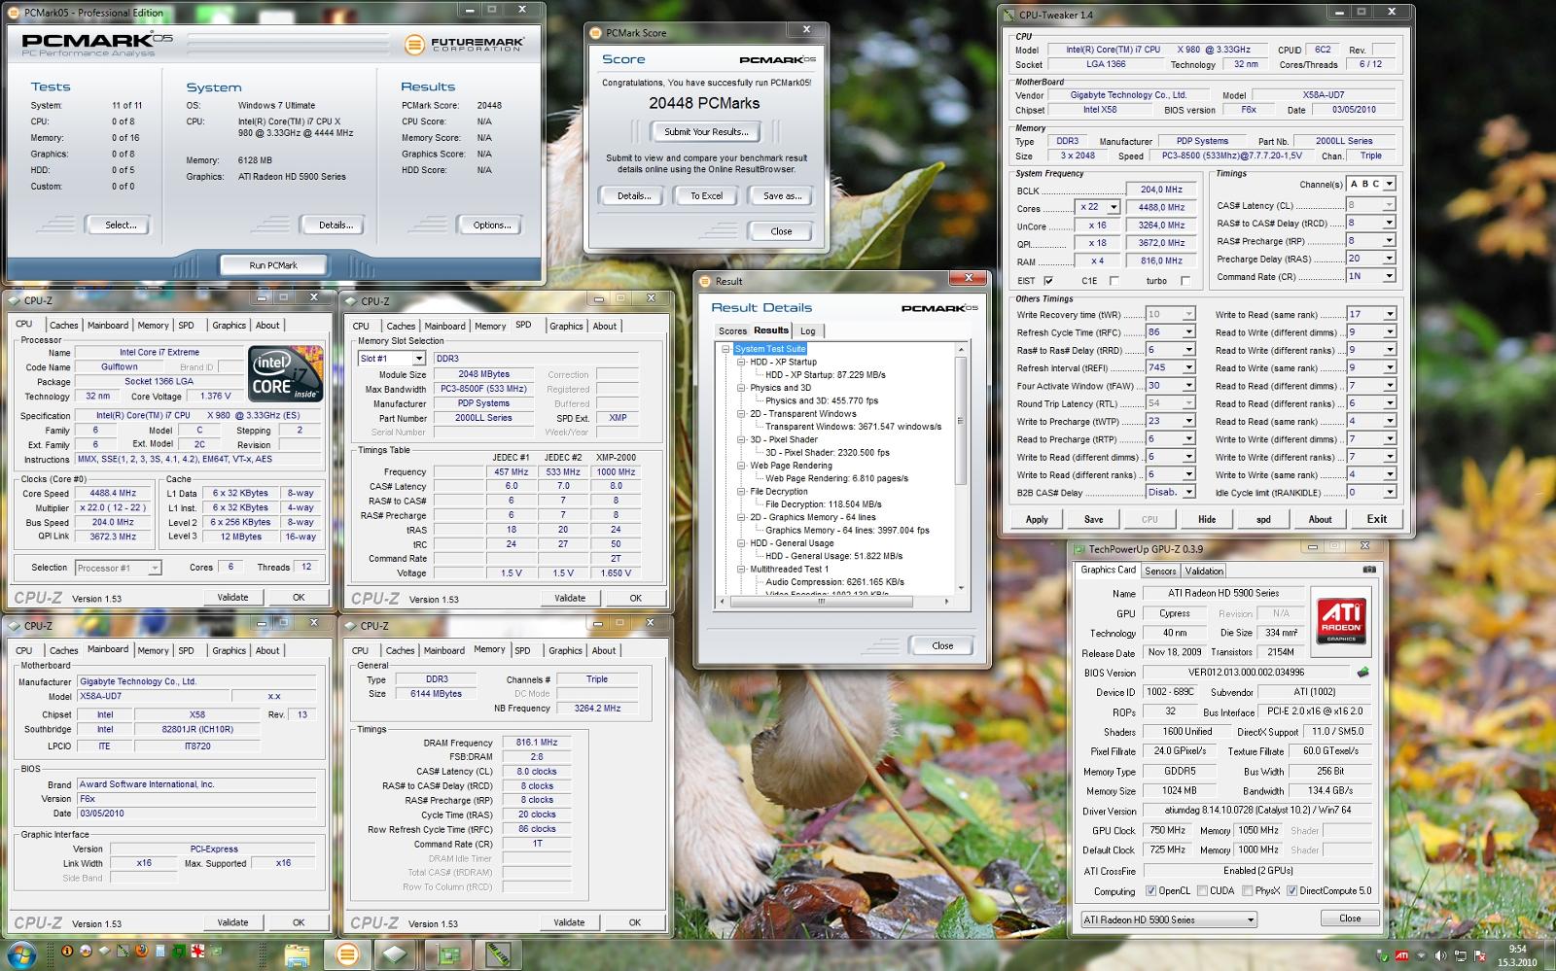Select 'Web Page Rendering: 6.810 pages/s' row
Viewport: 1556px width, 971px height.
click(836, 478)
